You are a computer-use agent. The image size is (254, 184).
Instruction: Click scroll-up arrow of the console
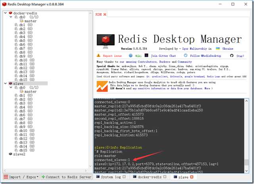pos(246,101)
